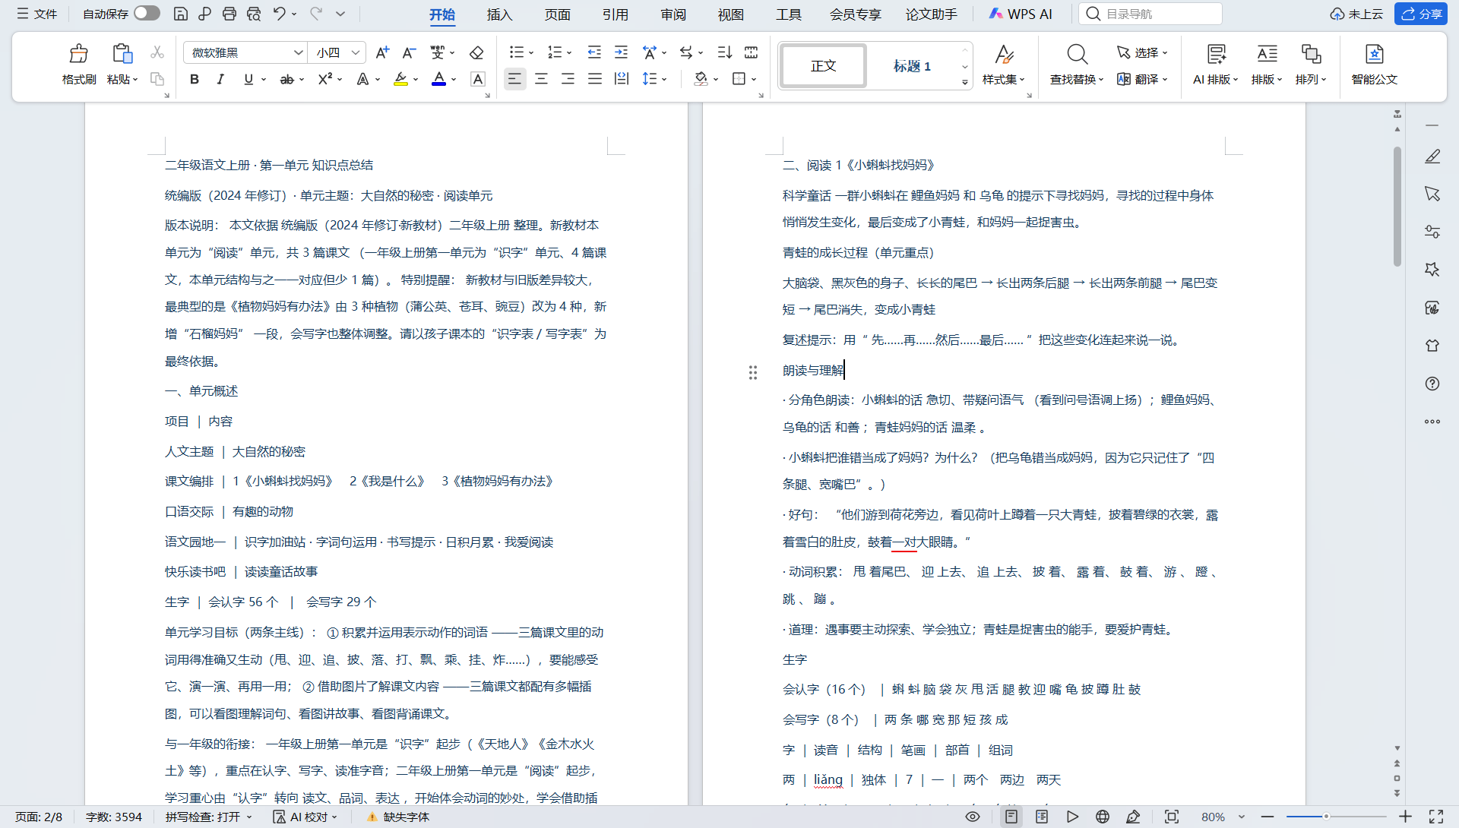Click the Missing Fonts (缺失字体) notice
This screenshot has width=1459, height=828.
click(398, 817)
